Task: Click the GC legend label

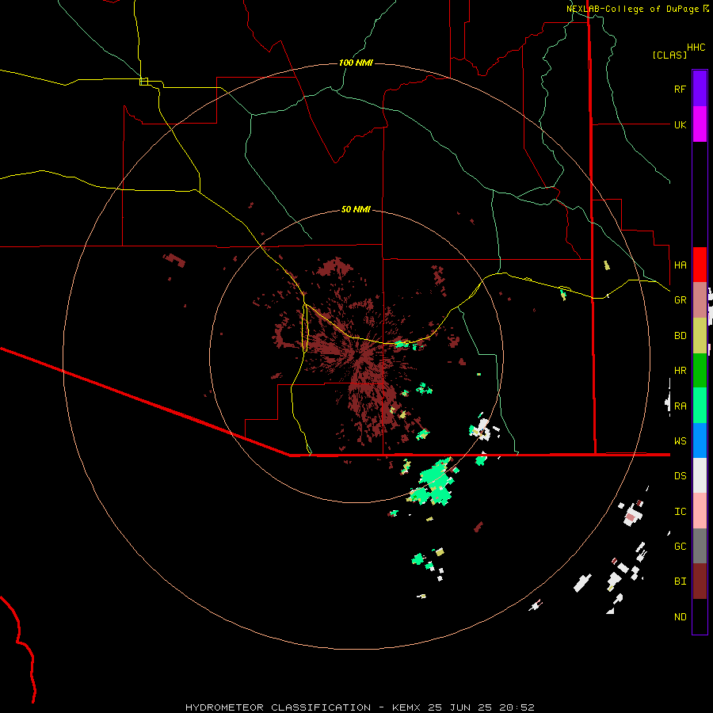Action: click(680, 547)
